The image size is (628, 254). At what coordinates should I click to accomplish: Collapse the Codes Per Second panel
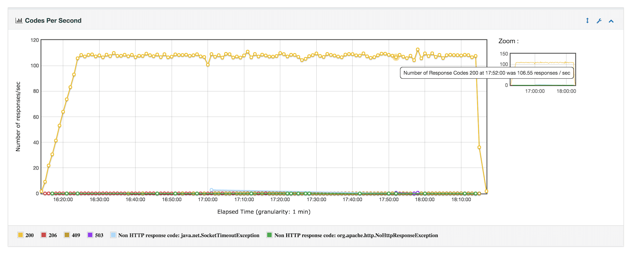coord(611,21)
